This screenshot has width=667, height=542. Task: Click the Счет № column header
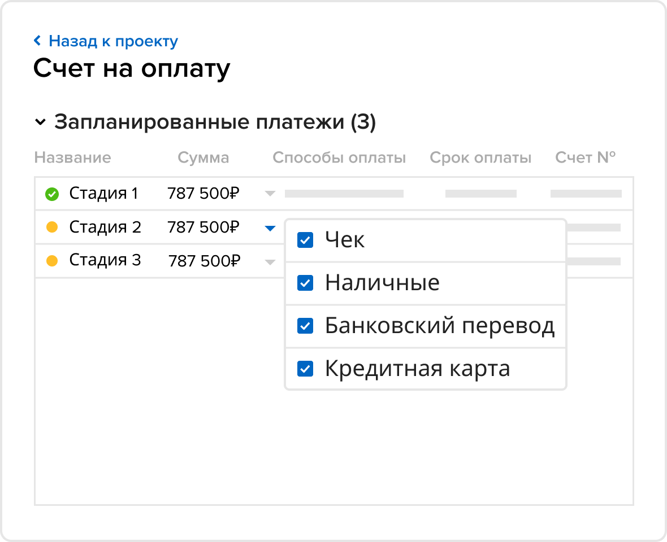(x=585, y=158)
